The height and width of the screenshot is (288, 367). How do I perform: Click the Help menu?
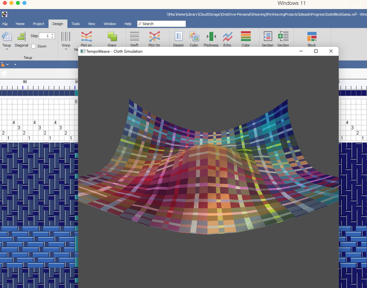[128, 23]
